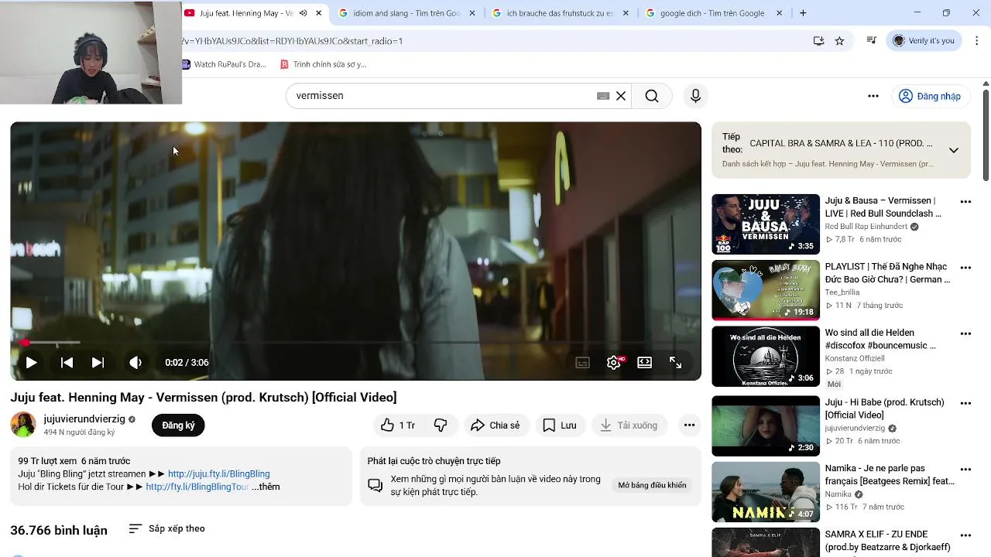Open menu for SAMRA X ELIF video
This screenshot has width=991, height=557.
[x=965, y=535]
